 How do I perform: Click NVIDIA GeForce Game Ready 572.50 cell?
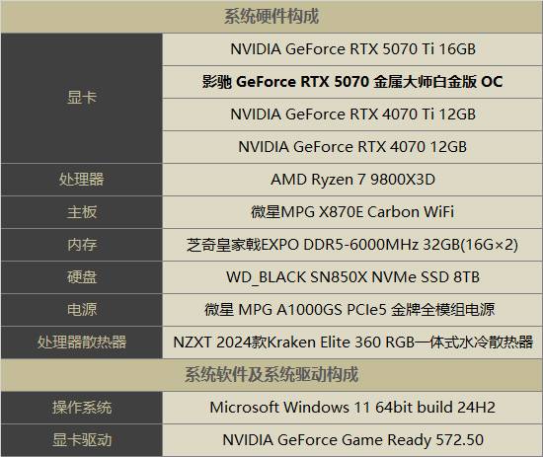click(x=352, y=440)
